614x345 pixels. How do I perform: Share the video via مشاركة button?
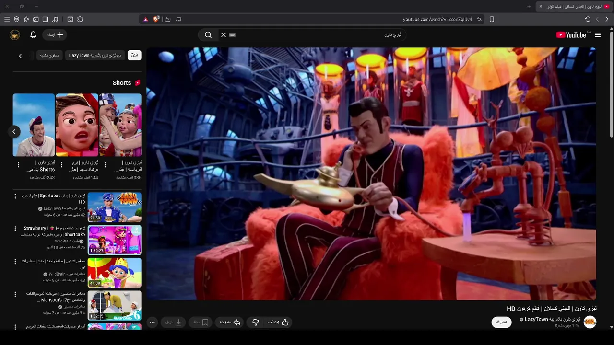tap(229, 322)
